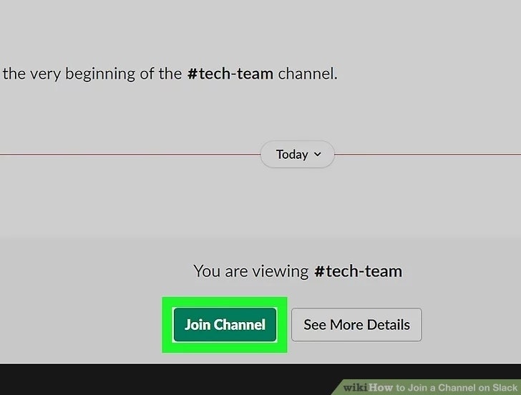Click the green Join Channel button

coord(225,325)
